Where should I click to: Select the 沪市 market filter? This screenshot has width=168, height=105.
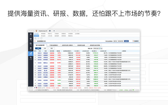click(x=45, y=48)
